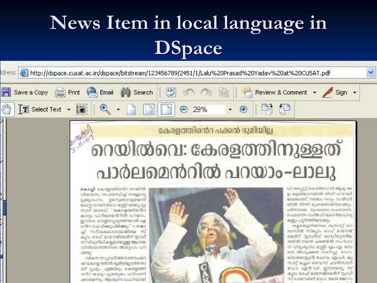Click the photo in the newspaper clipping
The height and width of the screenshot is (283, 377).
click(x=216, y=235)
